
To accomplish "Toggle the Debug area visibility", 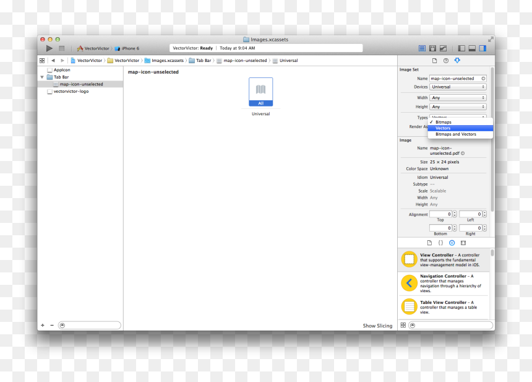I will (472, 48).
